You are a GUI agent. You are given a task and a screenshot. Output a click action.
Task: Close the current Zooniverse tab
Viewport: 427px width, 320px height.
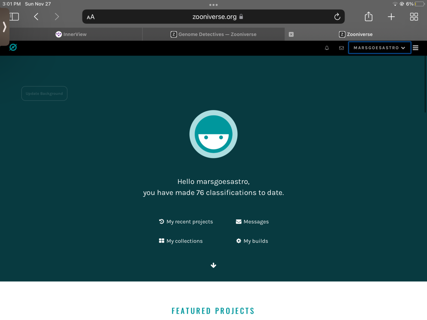(x=291, y=34)
